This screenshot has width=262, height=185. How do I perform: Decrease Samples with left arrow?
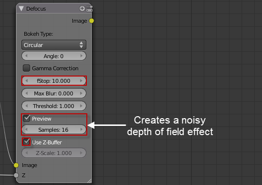26,130
